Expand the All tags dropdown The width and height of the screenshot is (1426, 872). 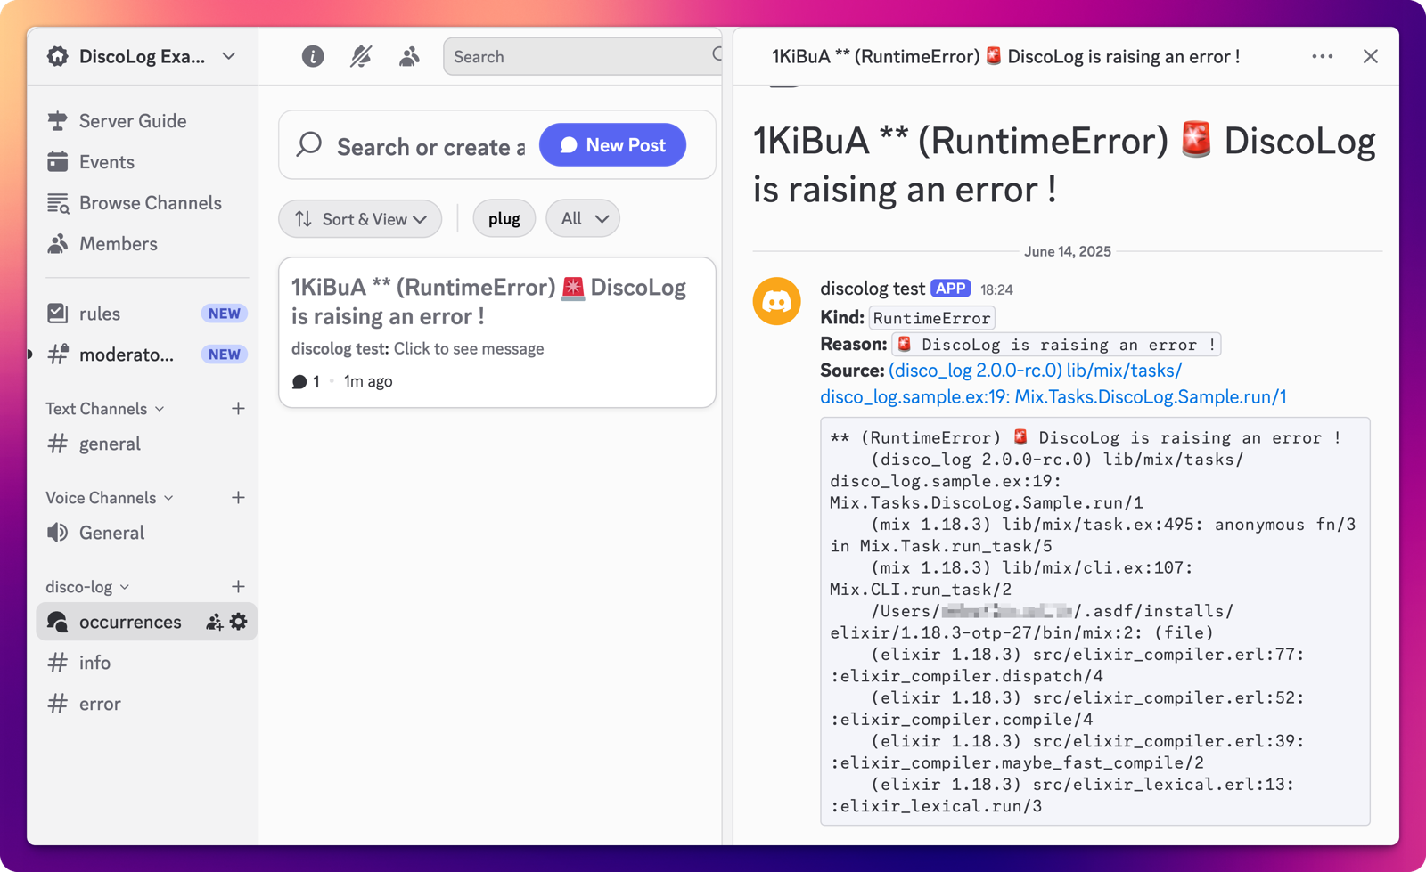[583, 219]
